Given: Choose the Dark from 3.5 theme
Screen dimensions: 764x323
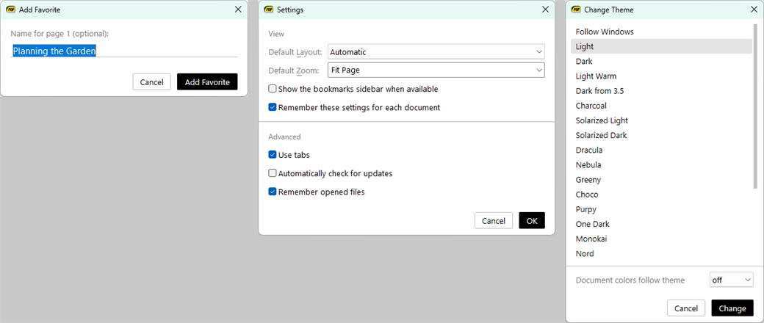Looking at the screenshot, I should click(x=661, y=90).
